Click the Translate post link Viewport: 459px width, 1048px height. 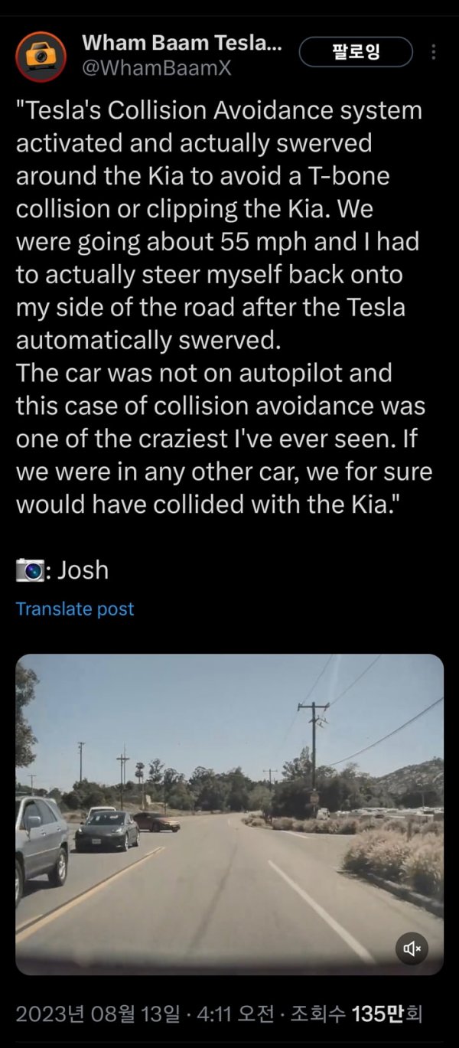tap(75, 609)
